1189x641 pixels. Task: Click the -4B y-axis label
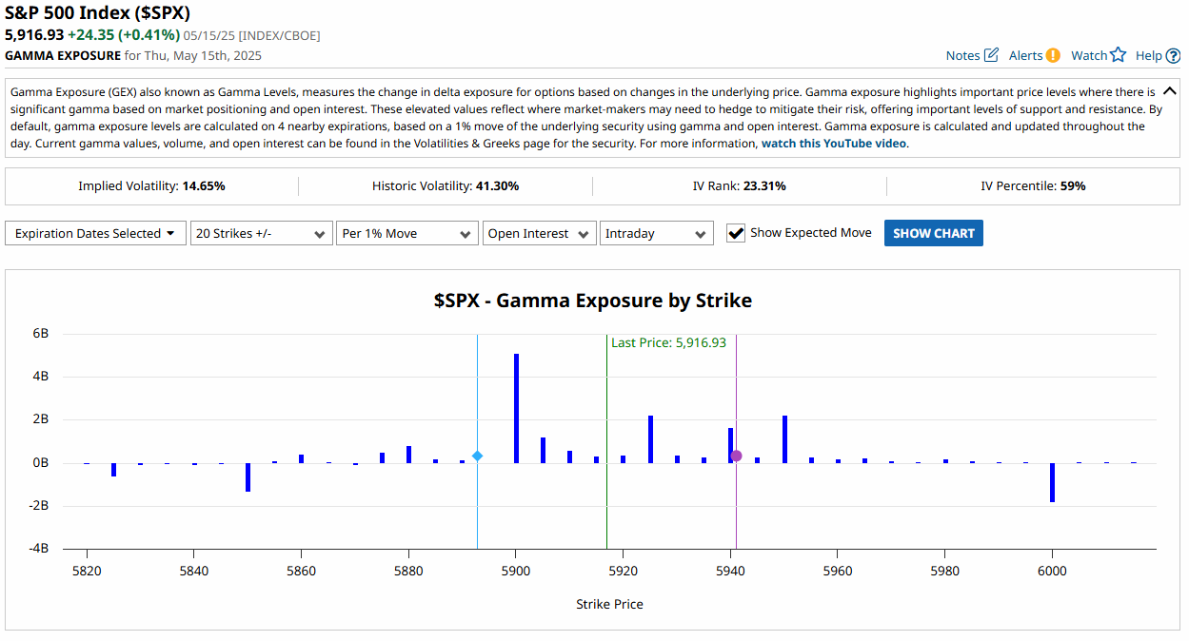38,549
